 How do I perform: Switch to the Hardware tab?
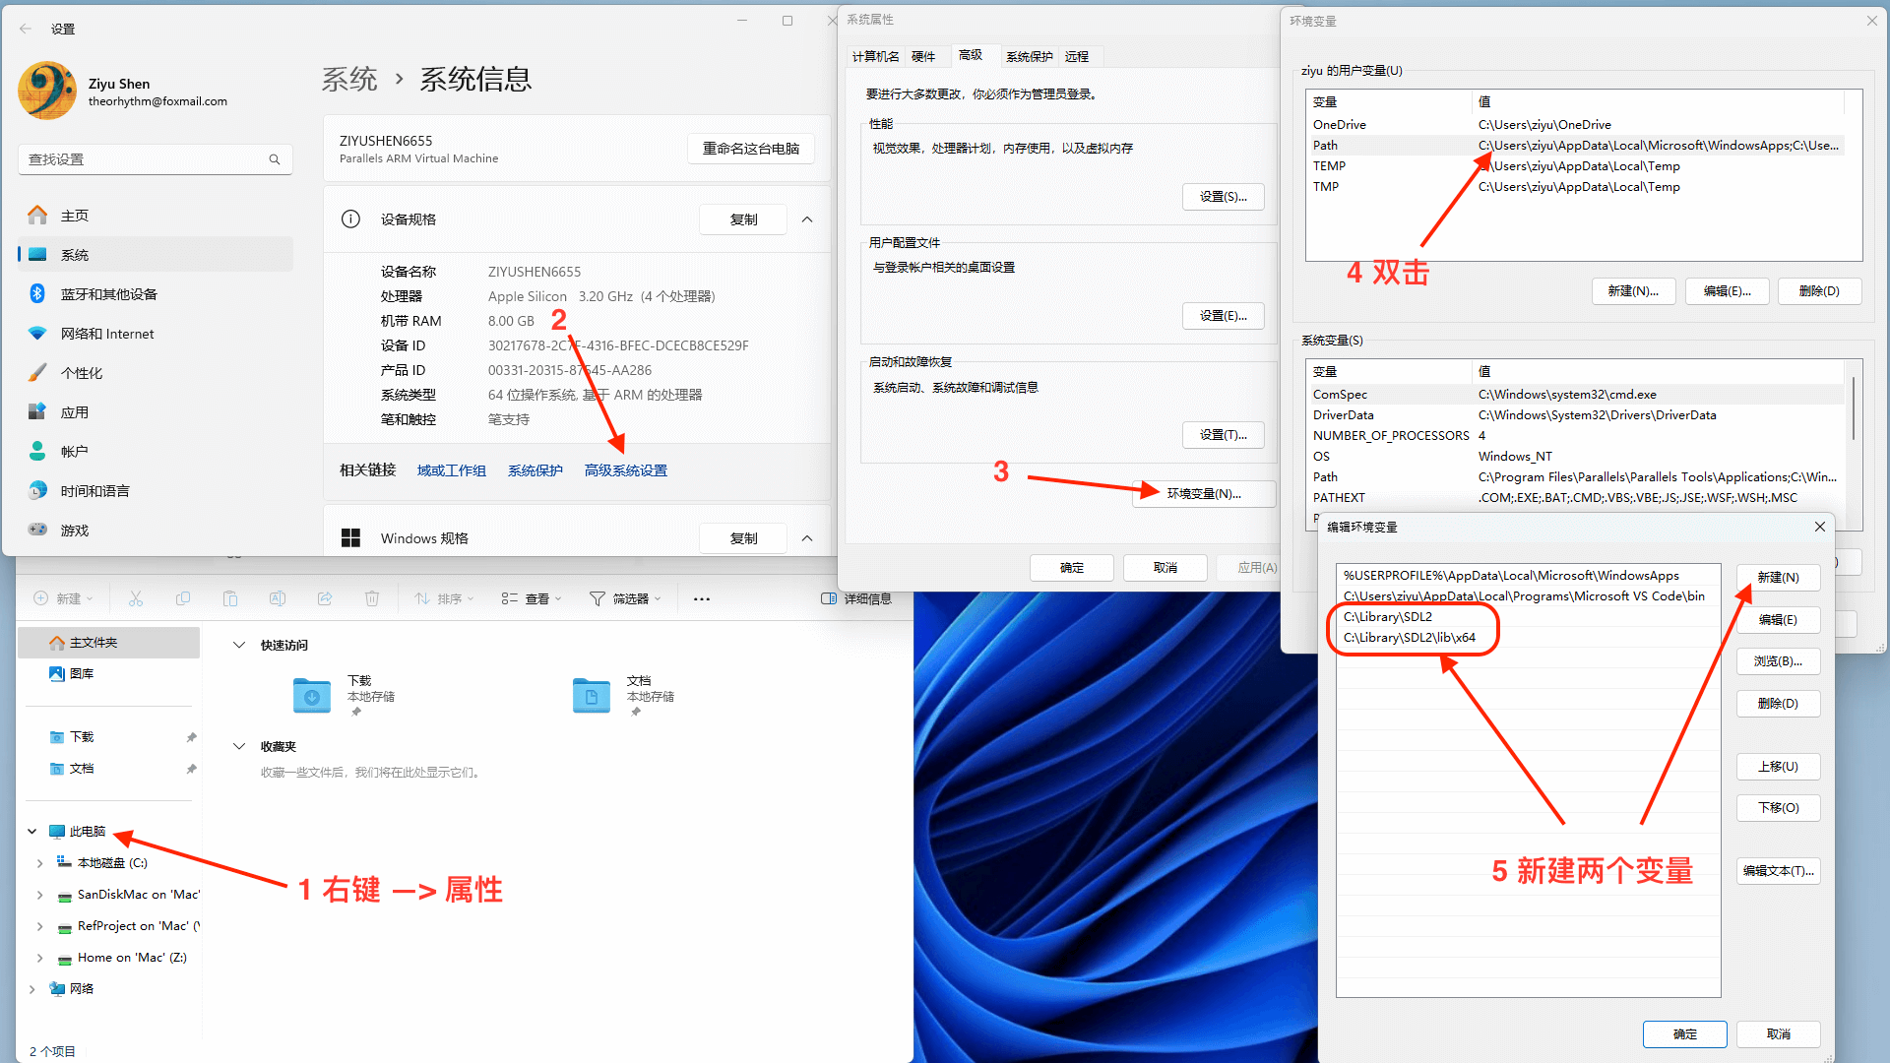click(x=923, y=56)
